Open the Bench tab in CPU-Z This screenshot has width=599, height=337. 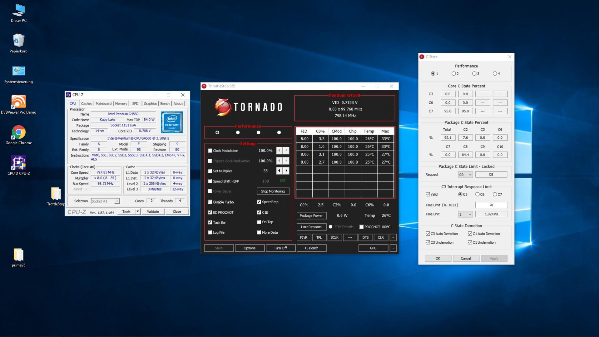click(x=165, y=104)
